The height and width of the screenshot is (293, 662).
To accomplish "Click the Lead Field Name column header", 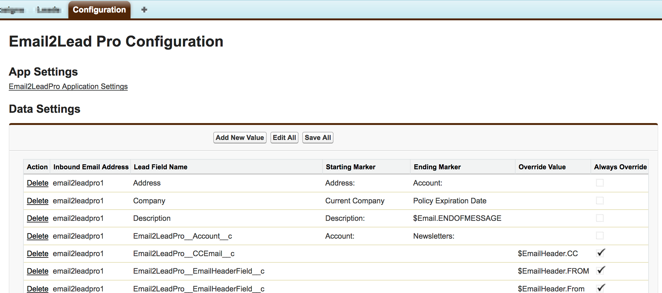I will click(160, 167).
